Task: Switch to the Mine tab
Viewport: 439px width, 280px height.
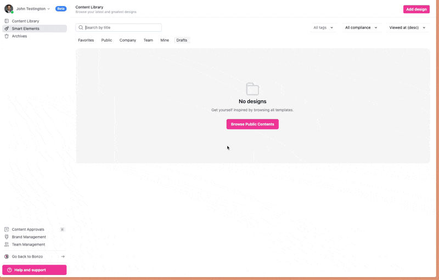Action: [x=165, y=40]
